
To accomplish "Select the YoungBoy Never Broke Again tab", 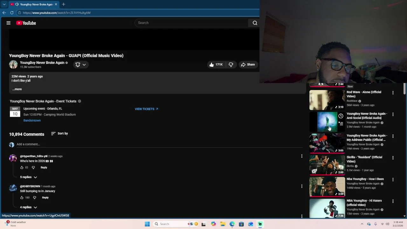I will (x=33, y=4).
